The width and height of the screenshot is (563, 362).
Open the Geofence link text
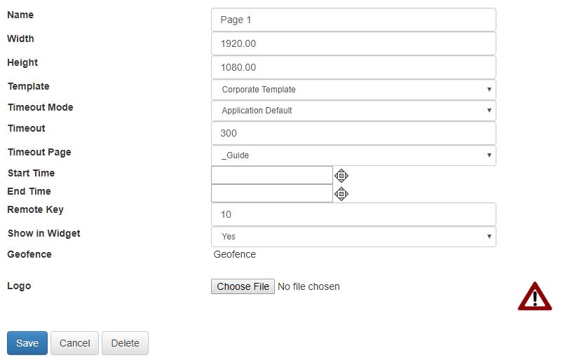click(234, 254)
